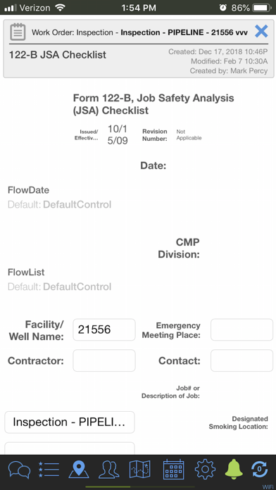Viewport: 276px width, 490px height.
Task: Tap the sync refresh icon
Action: pos(259,470)
